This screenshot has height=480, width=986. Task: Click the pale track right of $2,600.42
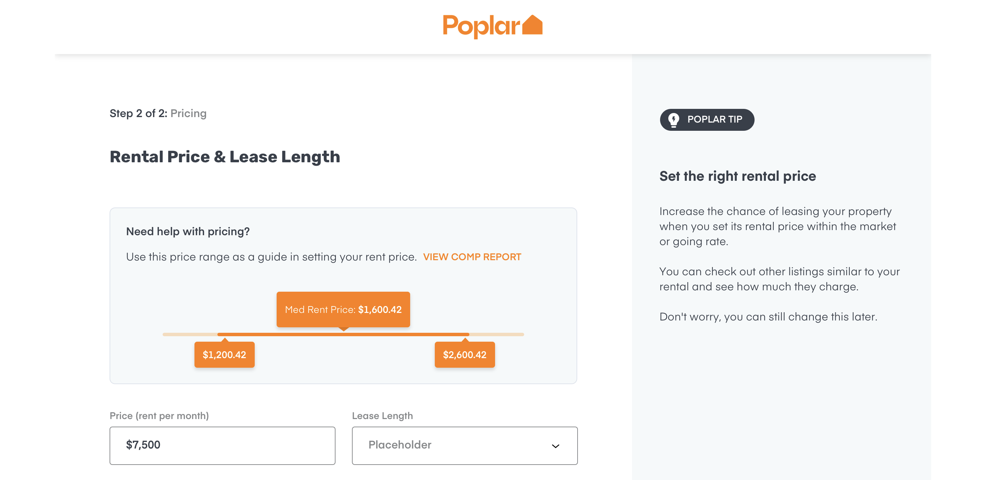(496, 334)
